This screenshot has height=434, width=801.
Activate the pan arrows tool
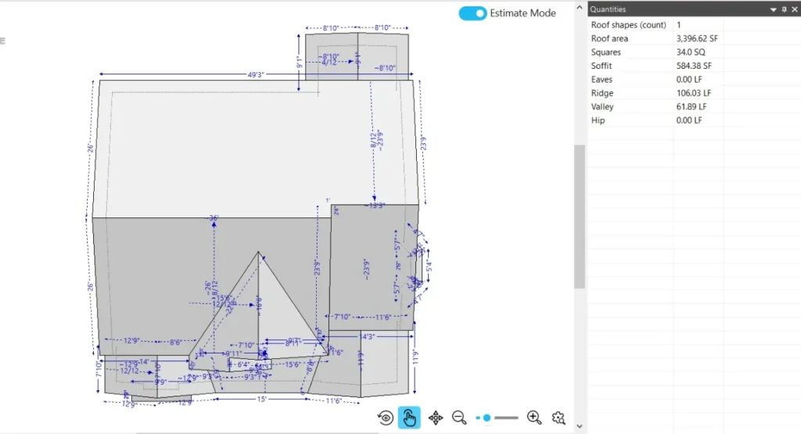click(436, 418)
